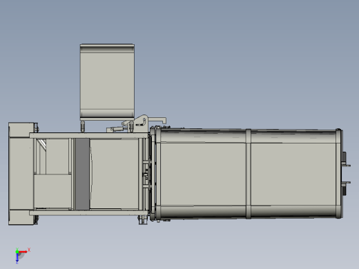This screenshot has height=269, width=359.
Task: Select the left end block of the frame
Action: tap(21, 174)
